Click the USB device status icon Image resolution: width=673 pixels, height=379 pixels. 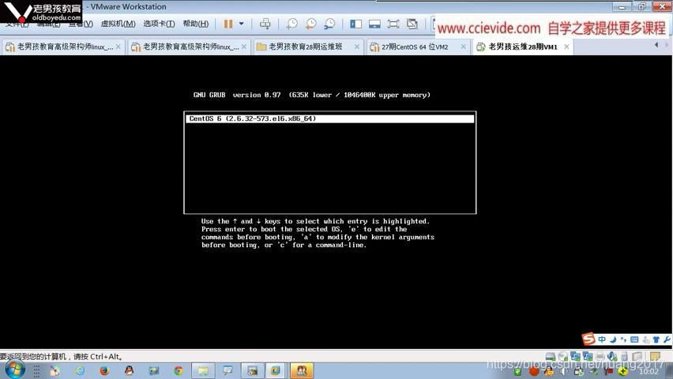tap(625, 356)
